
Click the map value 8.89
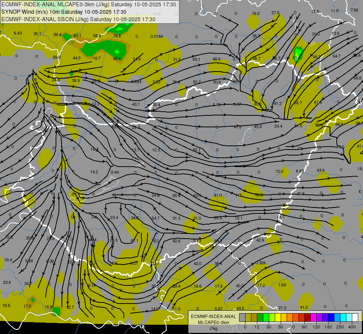point(300,171)
